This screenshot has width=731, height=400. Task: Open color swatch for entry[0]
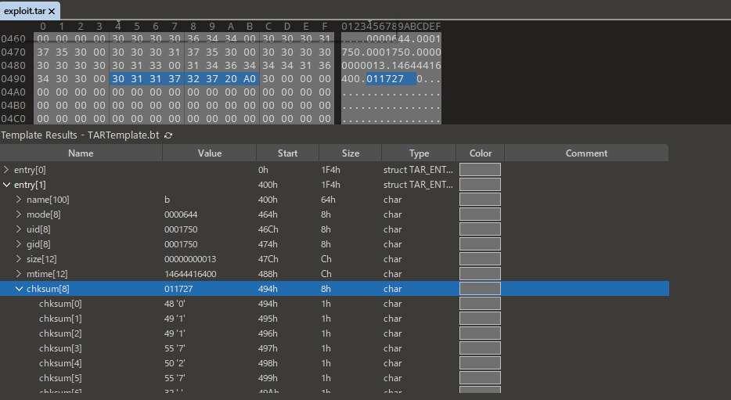click(x=480, y=170)
